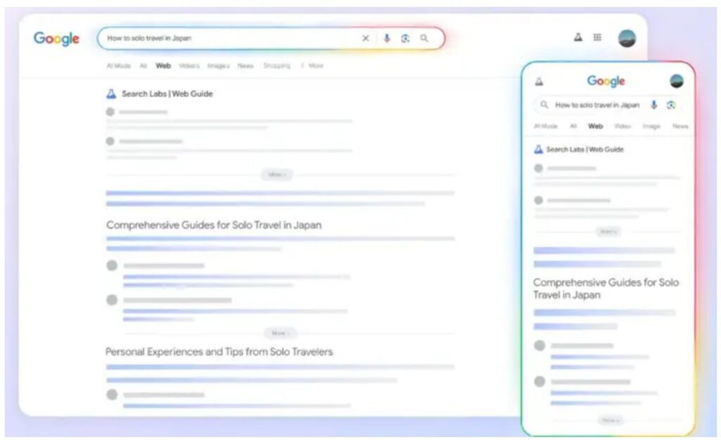Open Google Lens from the desktop search bar
Viewport: 721px width, 440px height.
[405, 39]
